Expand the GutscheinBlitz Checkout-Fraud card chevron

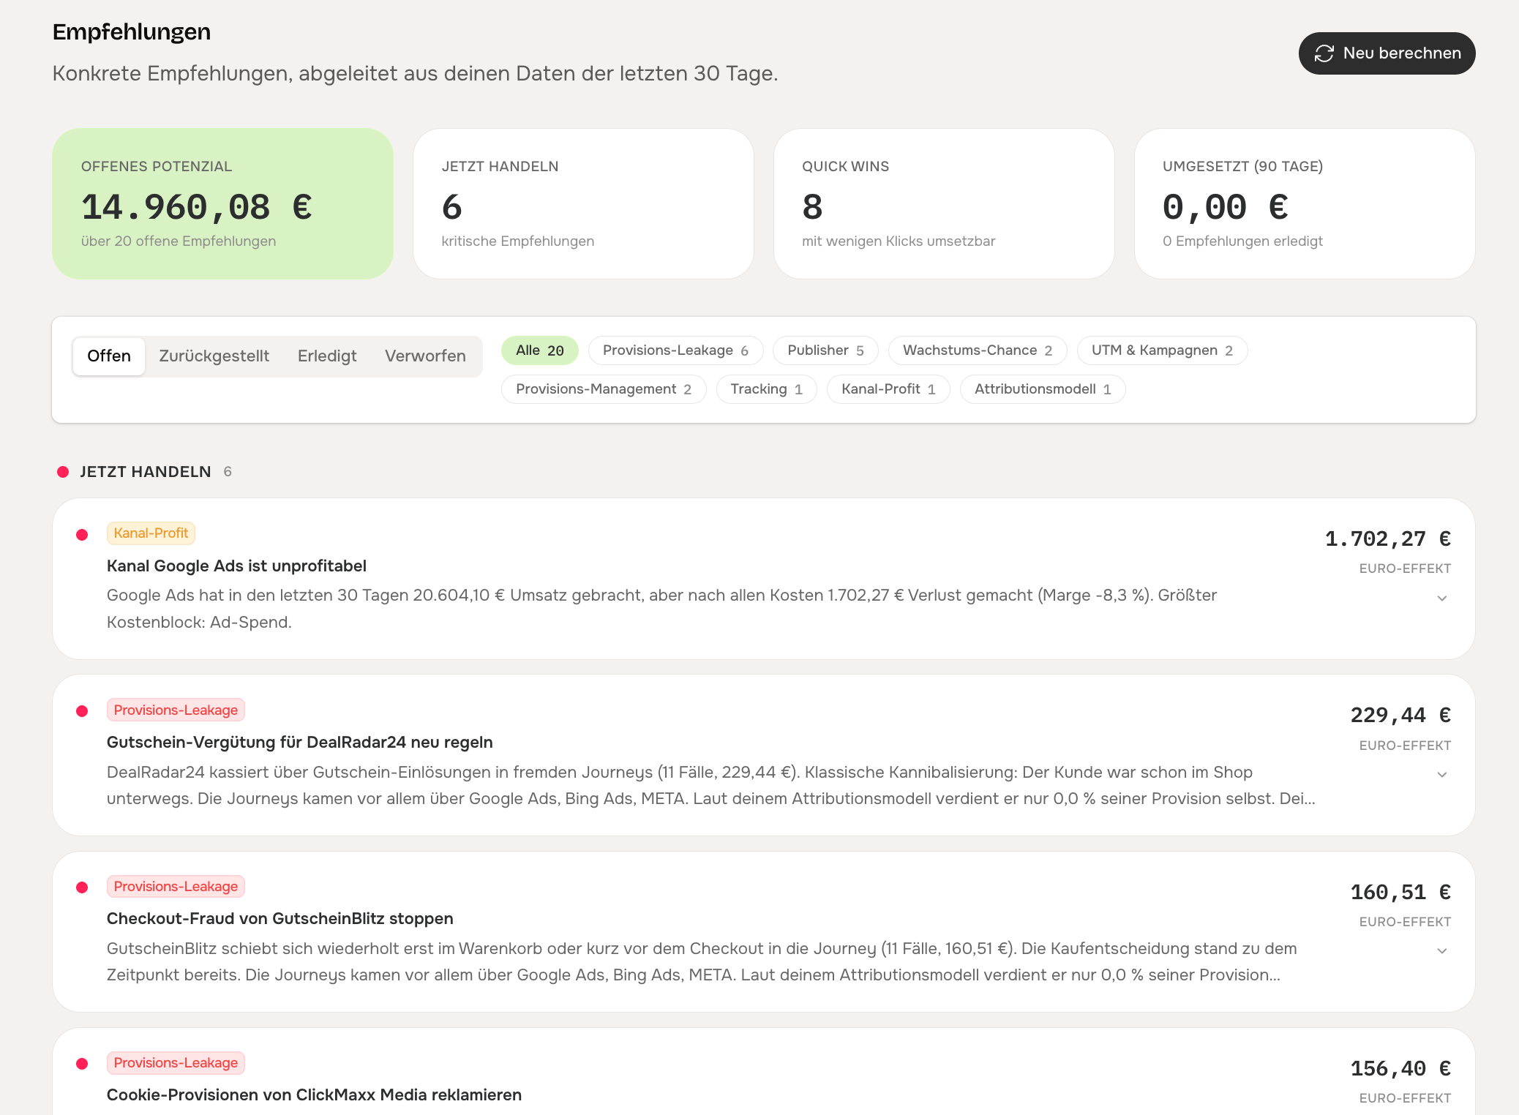pos(1441,951)
